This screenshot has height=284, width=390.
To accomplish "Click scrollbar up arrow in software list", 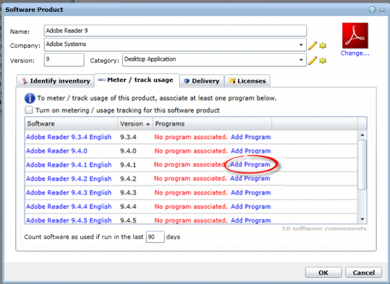I will click(362, 135).
